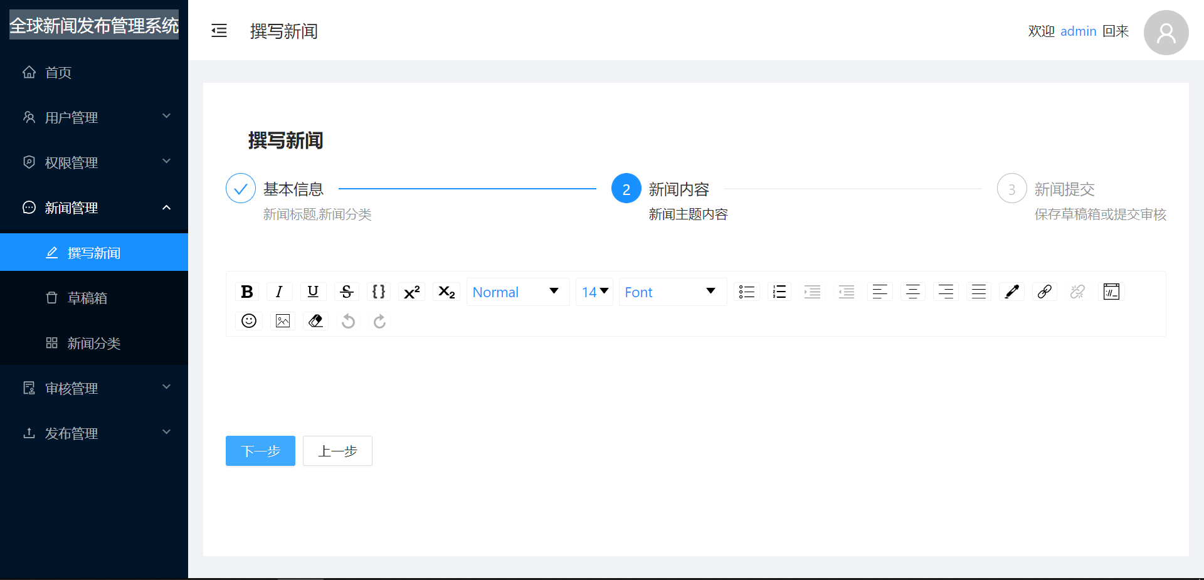Align text right

pyautogui.click(x=946, y=292)
